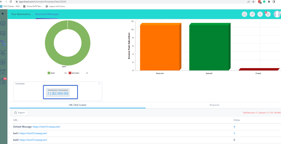Open Online SMTP Test bookmark
This screenshot has height=144, width=281.
coord(33,6)
